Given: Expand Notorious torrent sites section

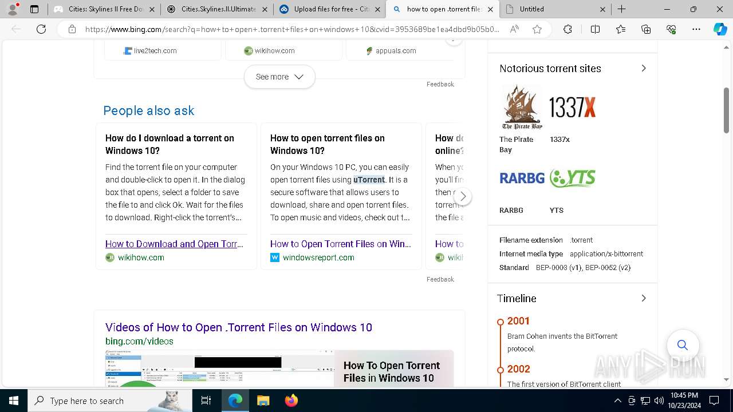Looking at the screenshot, I should 644,68.
